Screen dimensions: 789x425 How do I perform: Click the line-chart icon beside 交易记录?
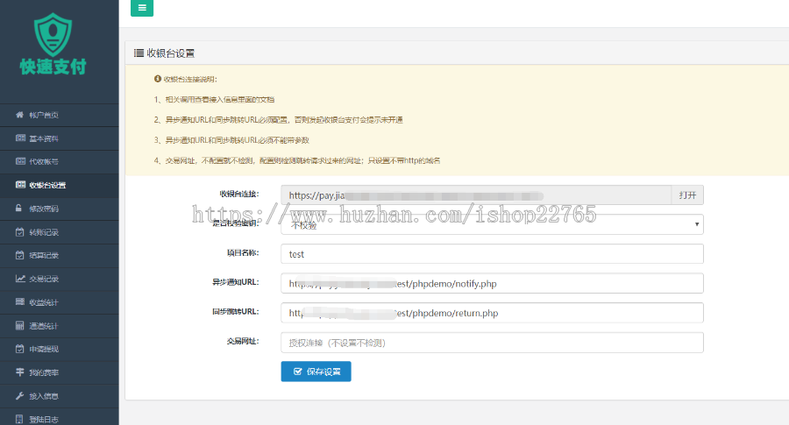(20, 279)
